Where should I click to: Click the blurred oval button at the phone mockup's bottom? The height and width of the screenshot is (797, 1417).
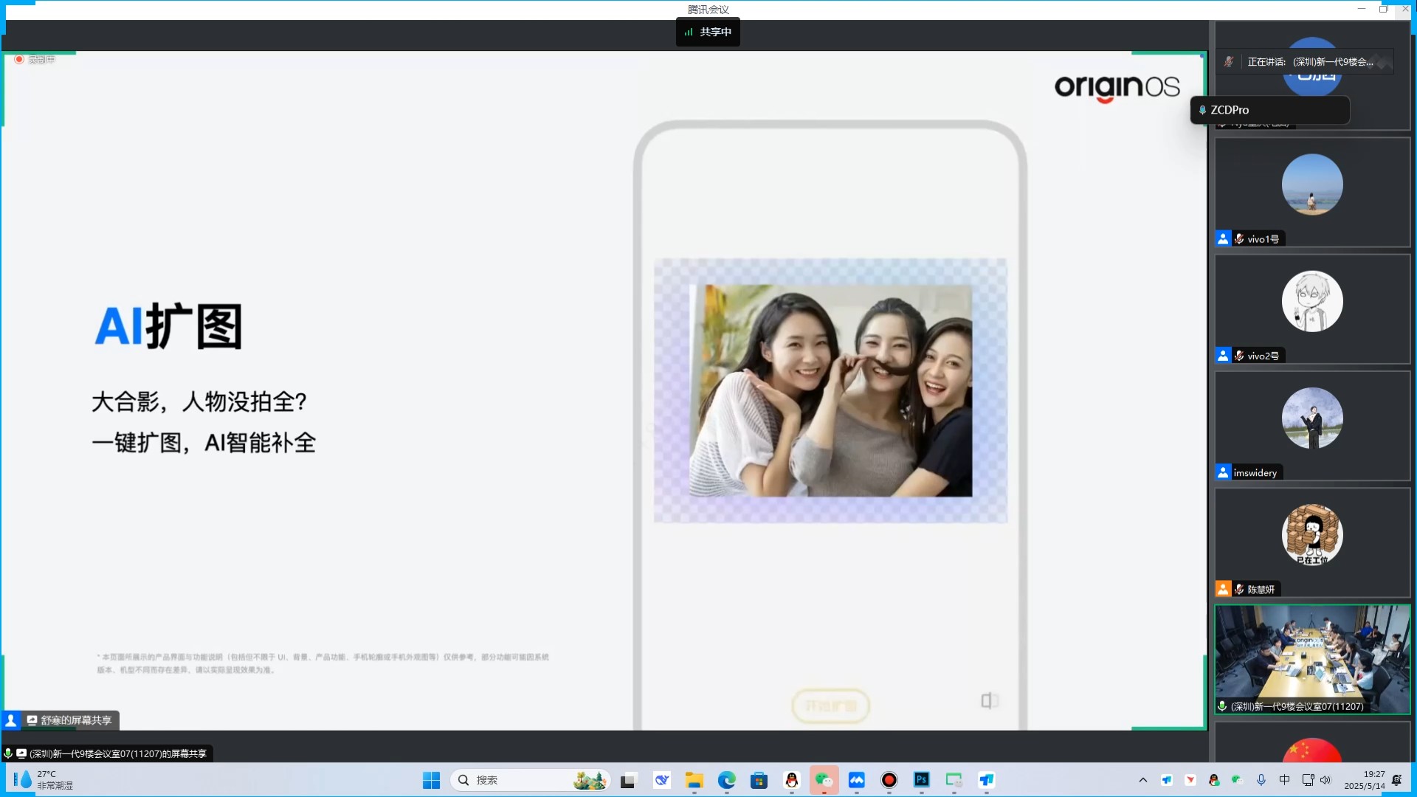[830, 705]
